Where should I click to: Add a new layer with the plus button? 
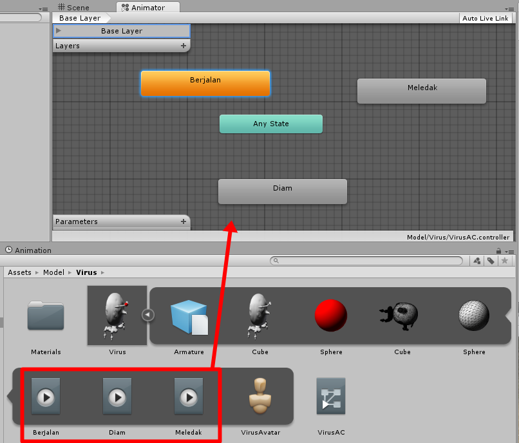(184, 46)
